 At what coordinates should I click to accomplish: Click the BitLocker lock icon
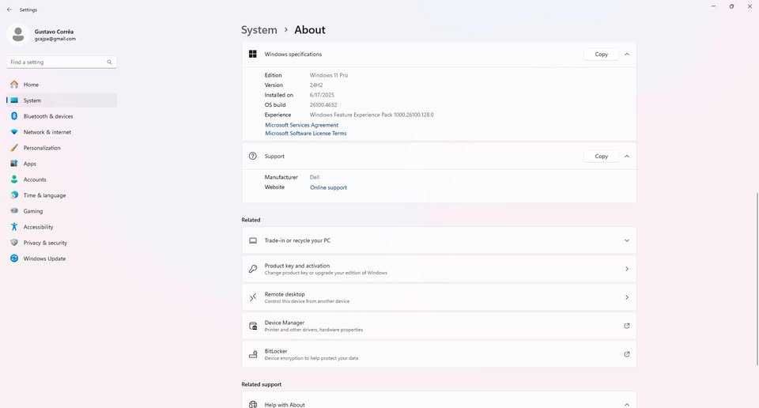253,354
